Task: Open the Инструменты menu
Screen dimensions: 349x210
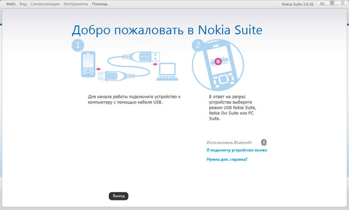Action: (x=76, y=4)
